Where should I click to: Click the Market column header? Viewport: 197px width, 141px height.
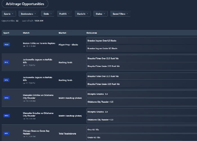click(62, 33)
